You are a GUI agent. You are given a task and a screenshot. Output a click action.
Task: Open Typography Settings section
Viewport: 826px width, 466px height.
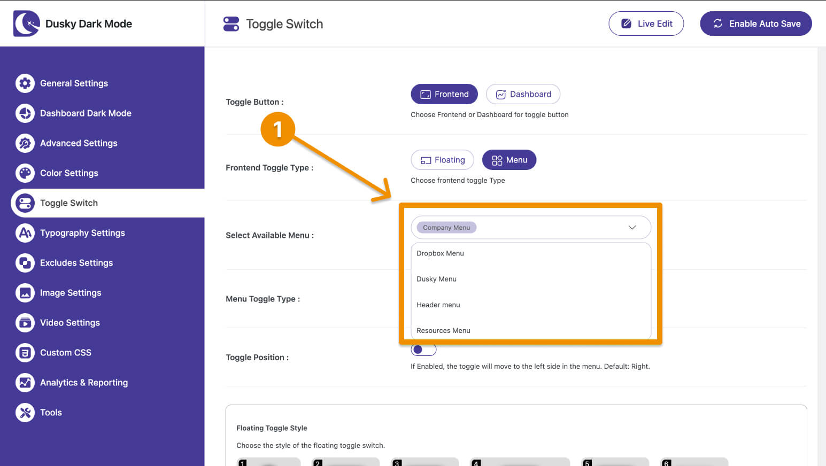pos(82,233)
